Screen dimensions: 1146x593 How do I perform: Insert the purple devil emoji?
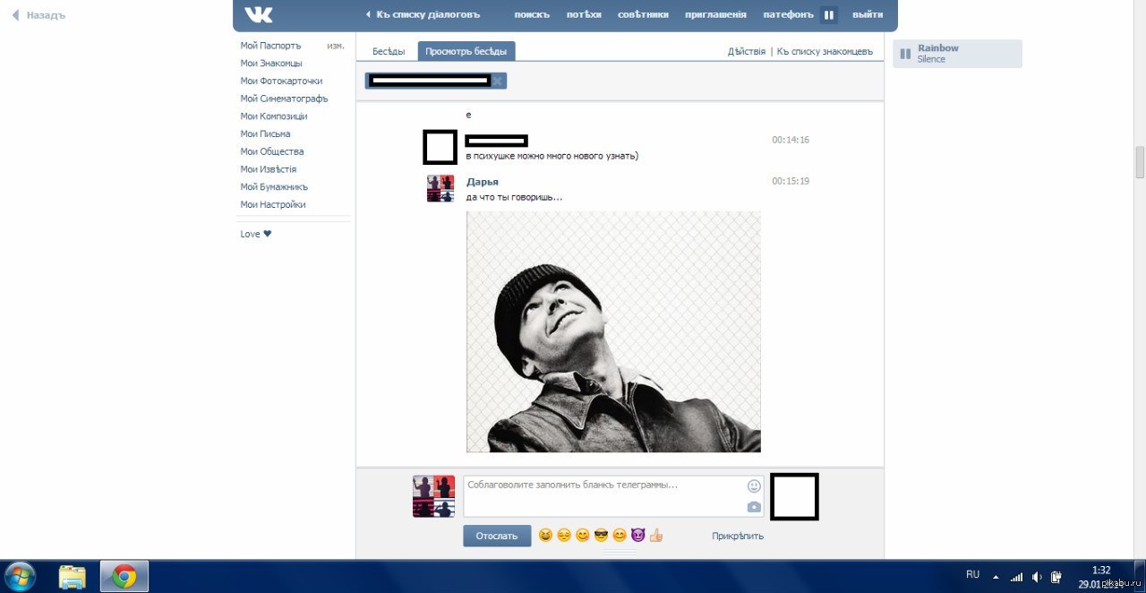coord(637,536)
